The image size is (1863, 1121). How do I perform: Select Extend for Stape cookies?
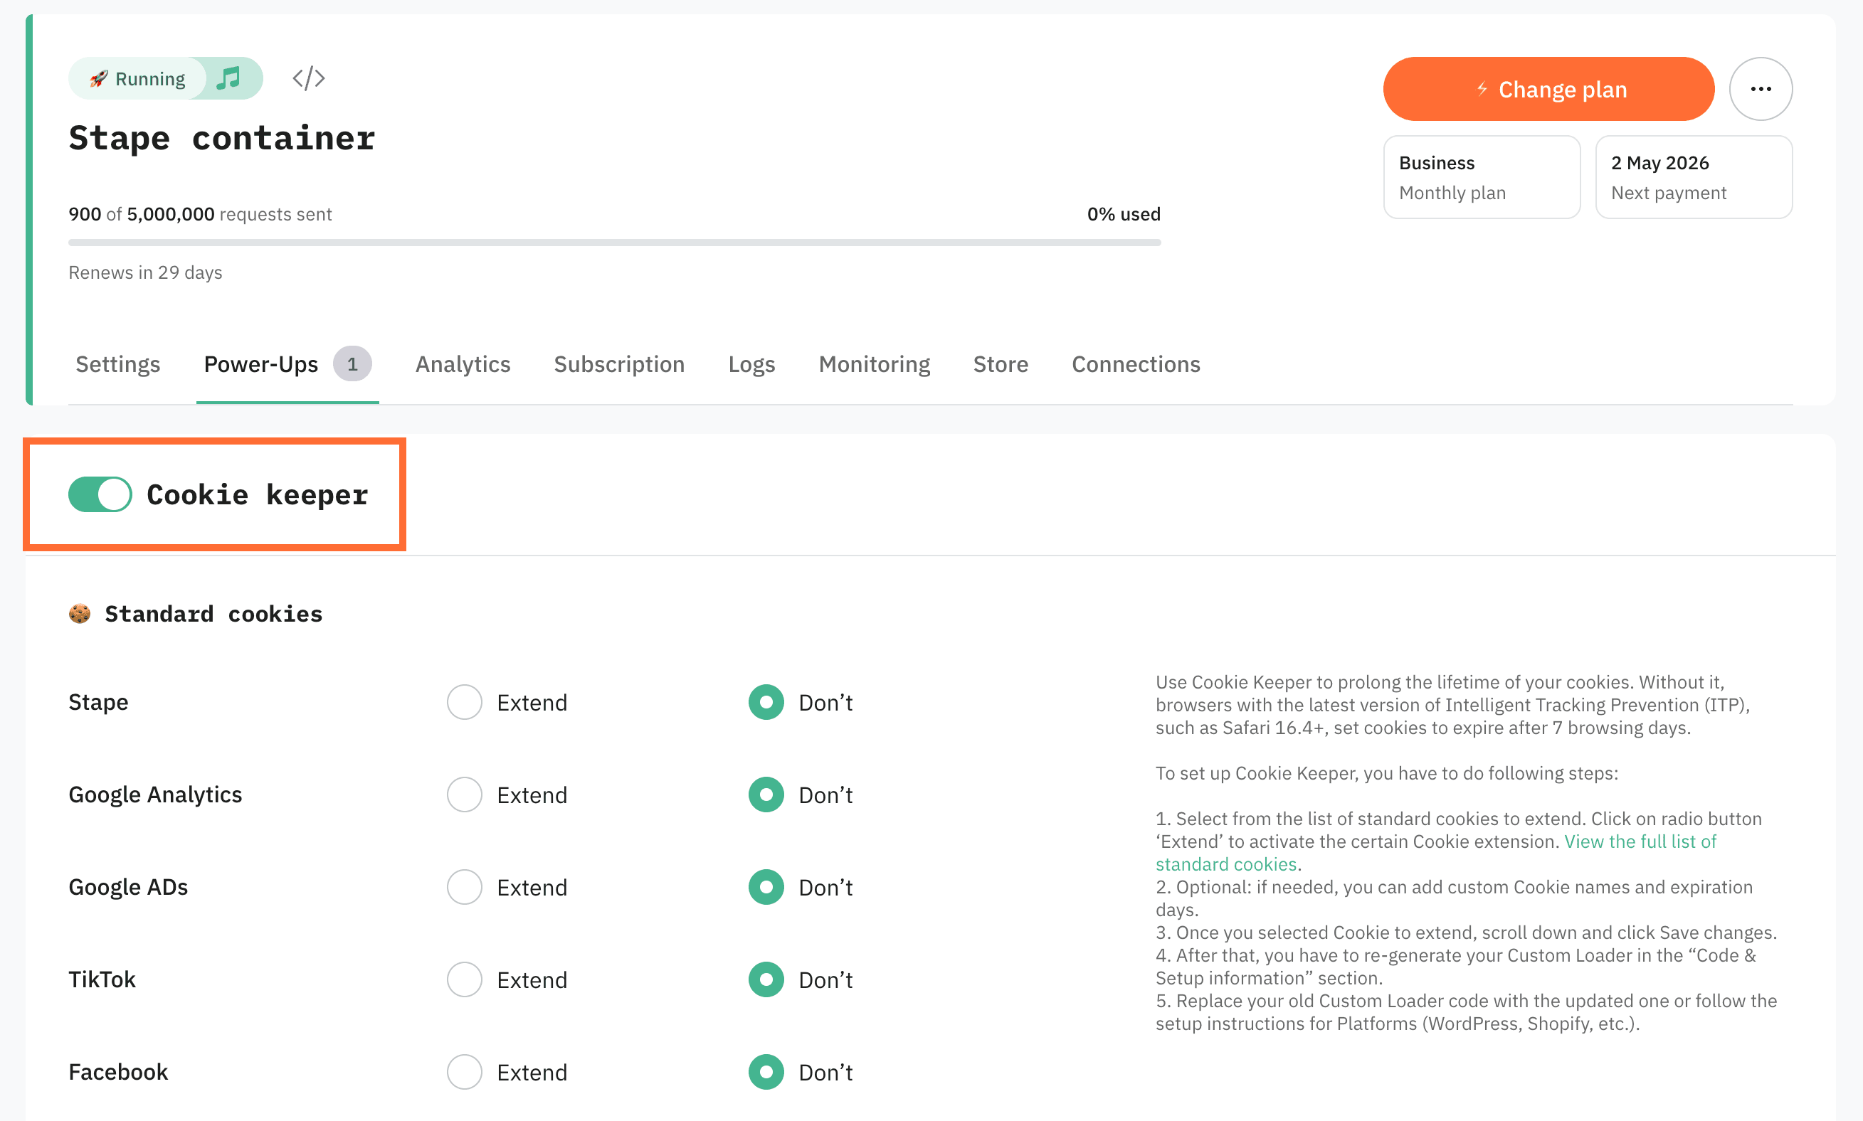pos(464,703)
